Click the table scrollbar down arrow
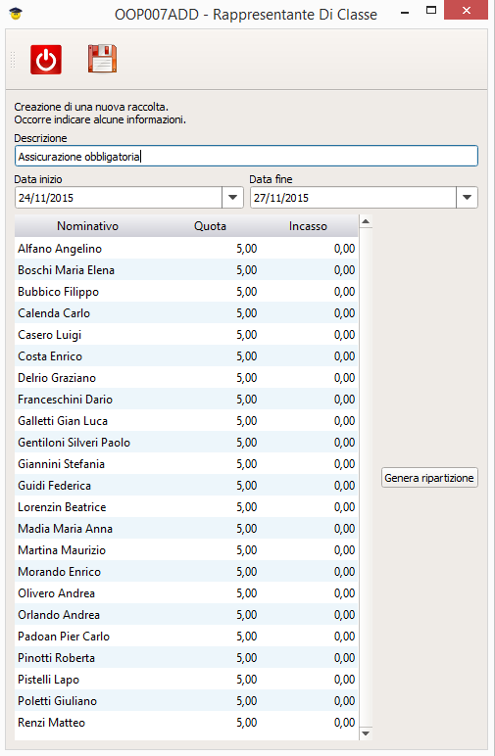Image resolution: width=495 pixels, height=756 pixels. click(366, 733)
